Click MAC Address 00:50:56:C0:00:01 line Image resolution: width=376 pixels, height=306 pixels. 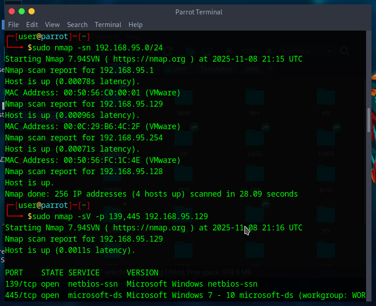pyautogui.click(x=92, y=93)
